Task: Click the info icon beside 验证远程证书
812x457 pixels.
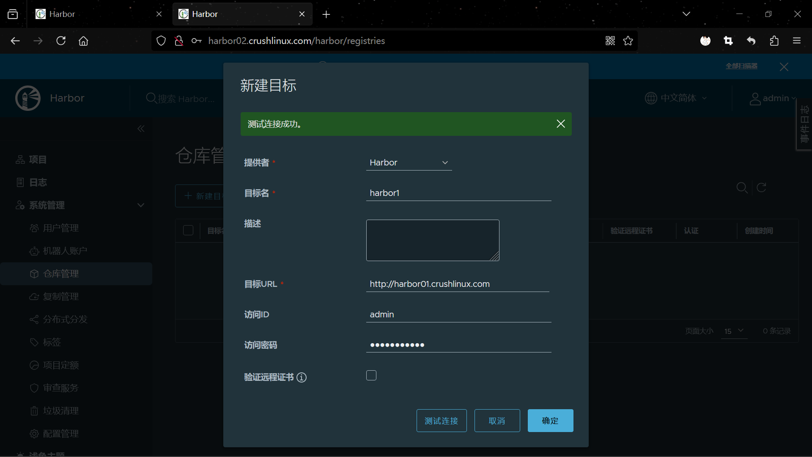Action: pos(302,377)
